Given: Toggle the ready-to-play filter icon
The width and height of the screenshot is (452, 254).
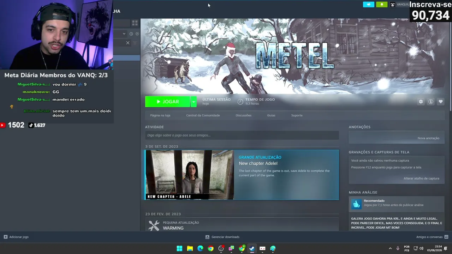Looking at the screenshot, I should (137, 34).
